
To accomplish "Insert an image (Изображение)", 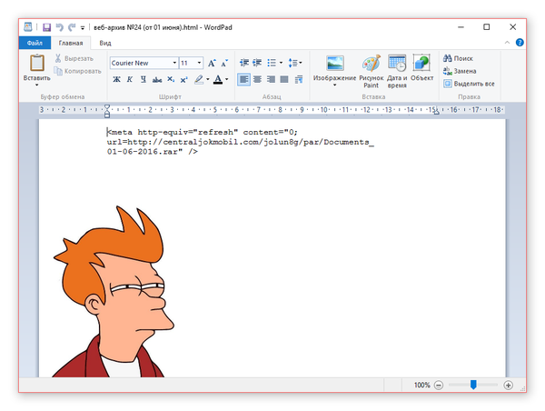I will tap(334, 69).
